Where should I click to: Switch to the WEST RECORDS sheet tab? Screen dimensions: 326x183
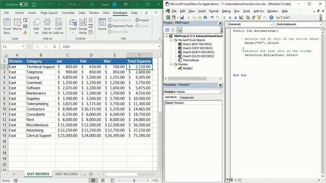click(66, 174)
